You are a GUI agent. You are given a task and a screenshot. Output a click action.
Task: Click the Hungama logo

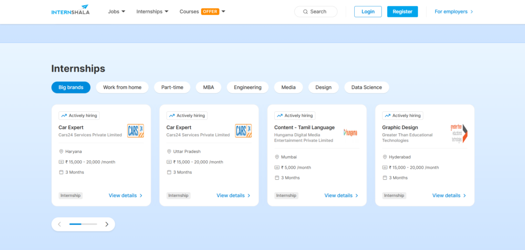[x=351, y=133]
